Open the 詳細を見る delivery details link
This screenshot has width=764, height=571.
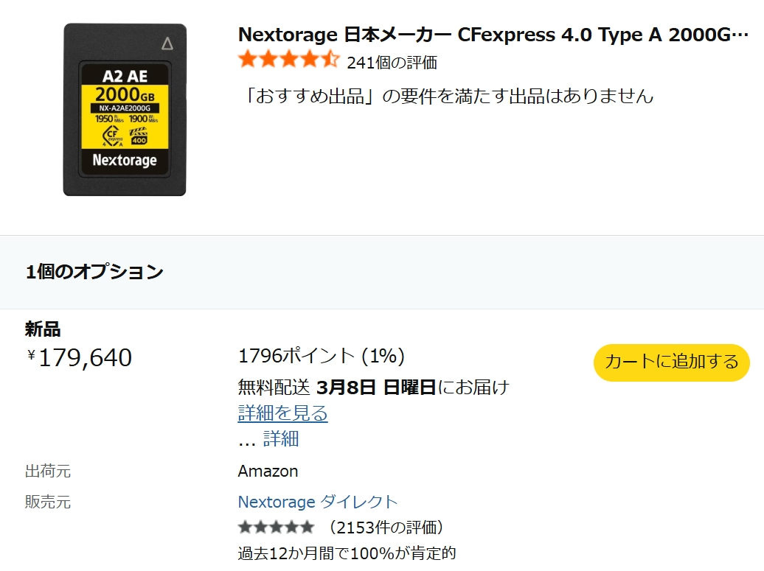tap(282, 413)
